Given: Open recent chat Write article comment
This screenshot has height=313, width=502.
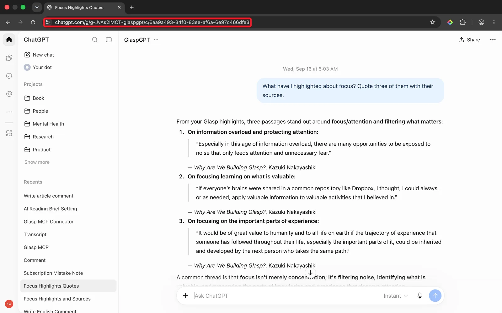Looking at the screenshot, I should tap(49, 196).
